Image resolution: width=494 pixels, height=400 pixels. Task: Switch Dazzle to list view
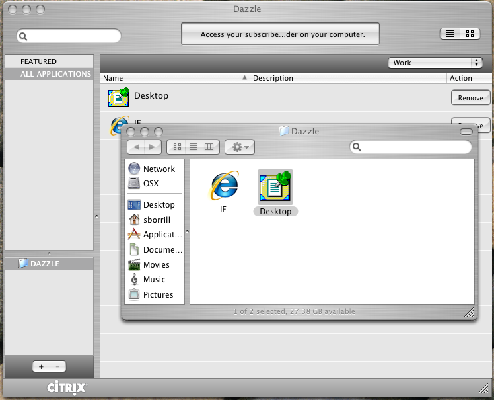point(450,34)
